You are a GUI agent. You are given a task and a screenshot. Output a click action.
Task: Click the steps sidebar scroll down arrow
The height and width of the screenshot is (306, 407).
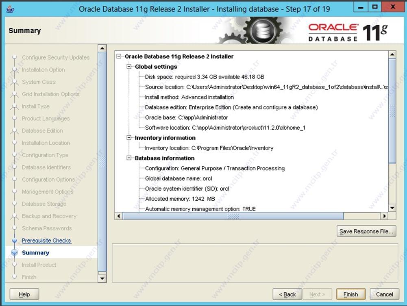(x=102, y=278)
